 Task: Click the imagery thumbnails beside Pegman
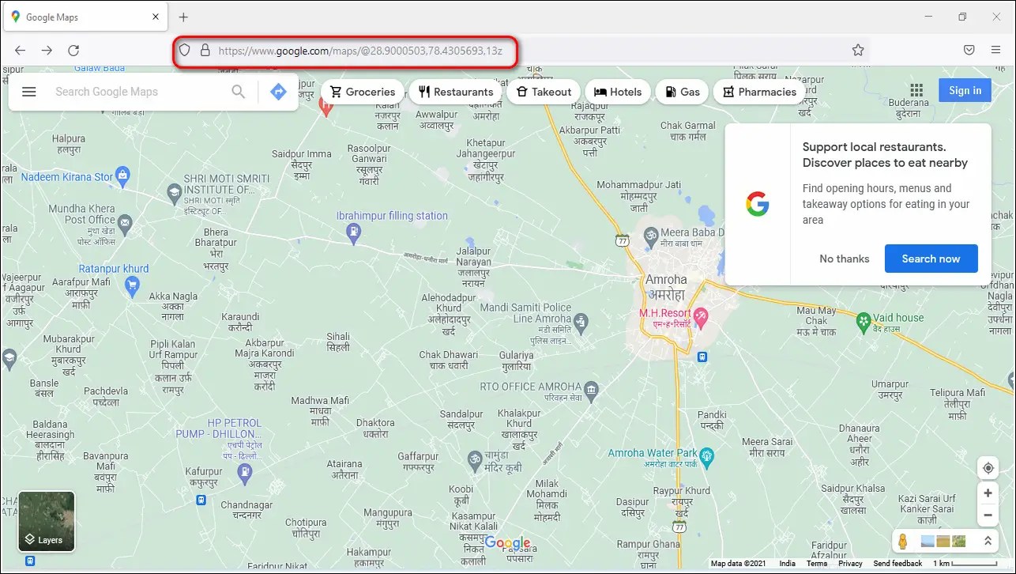click(x=943, y=542)
